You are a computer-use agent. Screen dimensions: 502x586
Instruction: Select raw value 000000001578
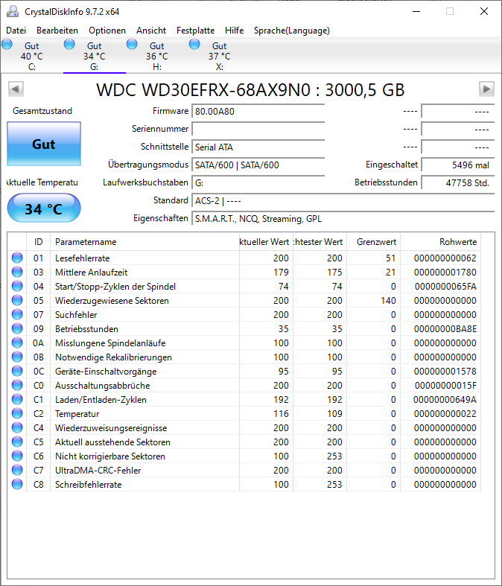[445, 372]
